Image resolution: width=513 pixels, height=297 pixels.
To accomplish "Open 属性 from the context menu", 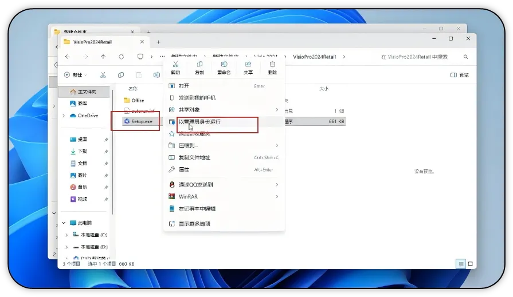I will click(224, 169).
